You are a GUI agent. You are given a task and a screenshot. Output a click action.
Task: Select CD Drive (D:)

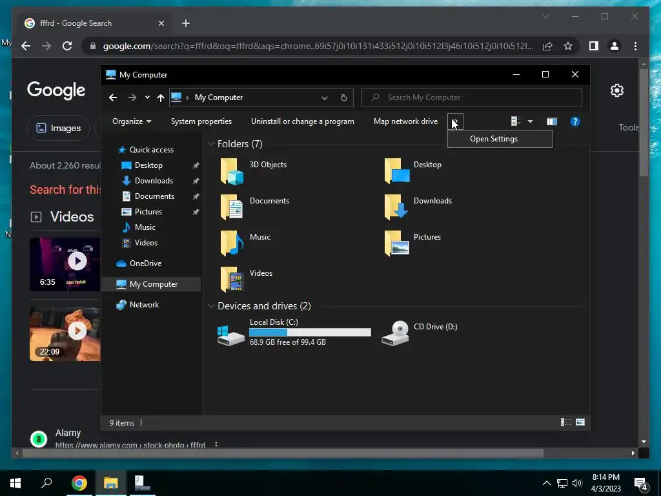pos(420,332)
